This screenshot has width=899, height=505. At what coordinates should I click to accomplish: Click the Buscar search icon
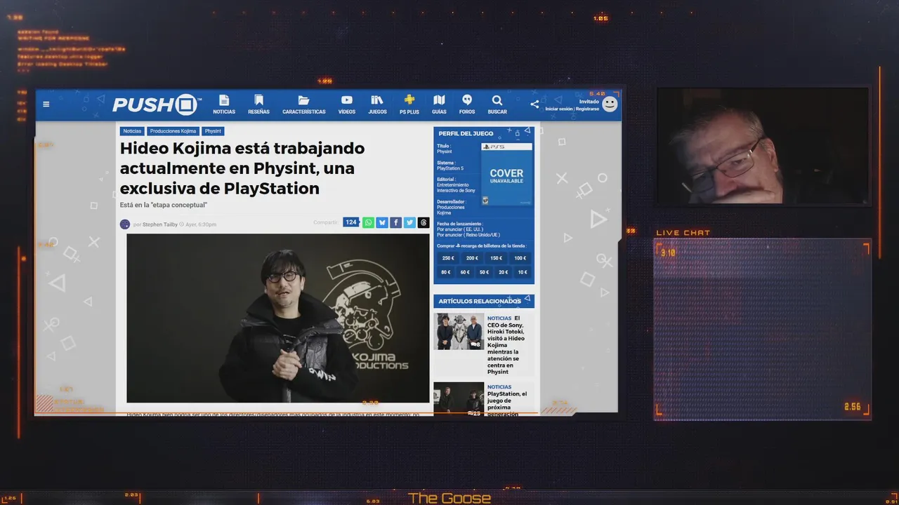pos(497,105)
